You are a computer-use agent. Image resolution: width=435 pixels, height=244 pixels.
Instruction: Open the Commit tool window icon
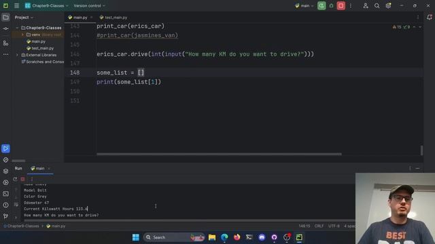(5, 28)
